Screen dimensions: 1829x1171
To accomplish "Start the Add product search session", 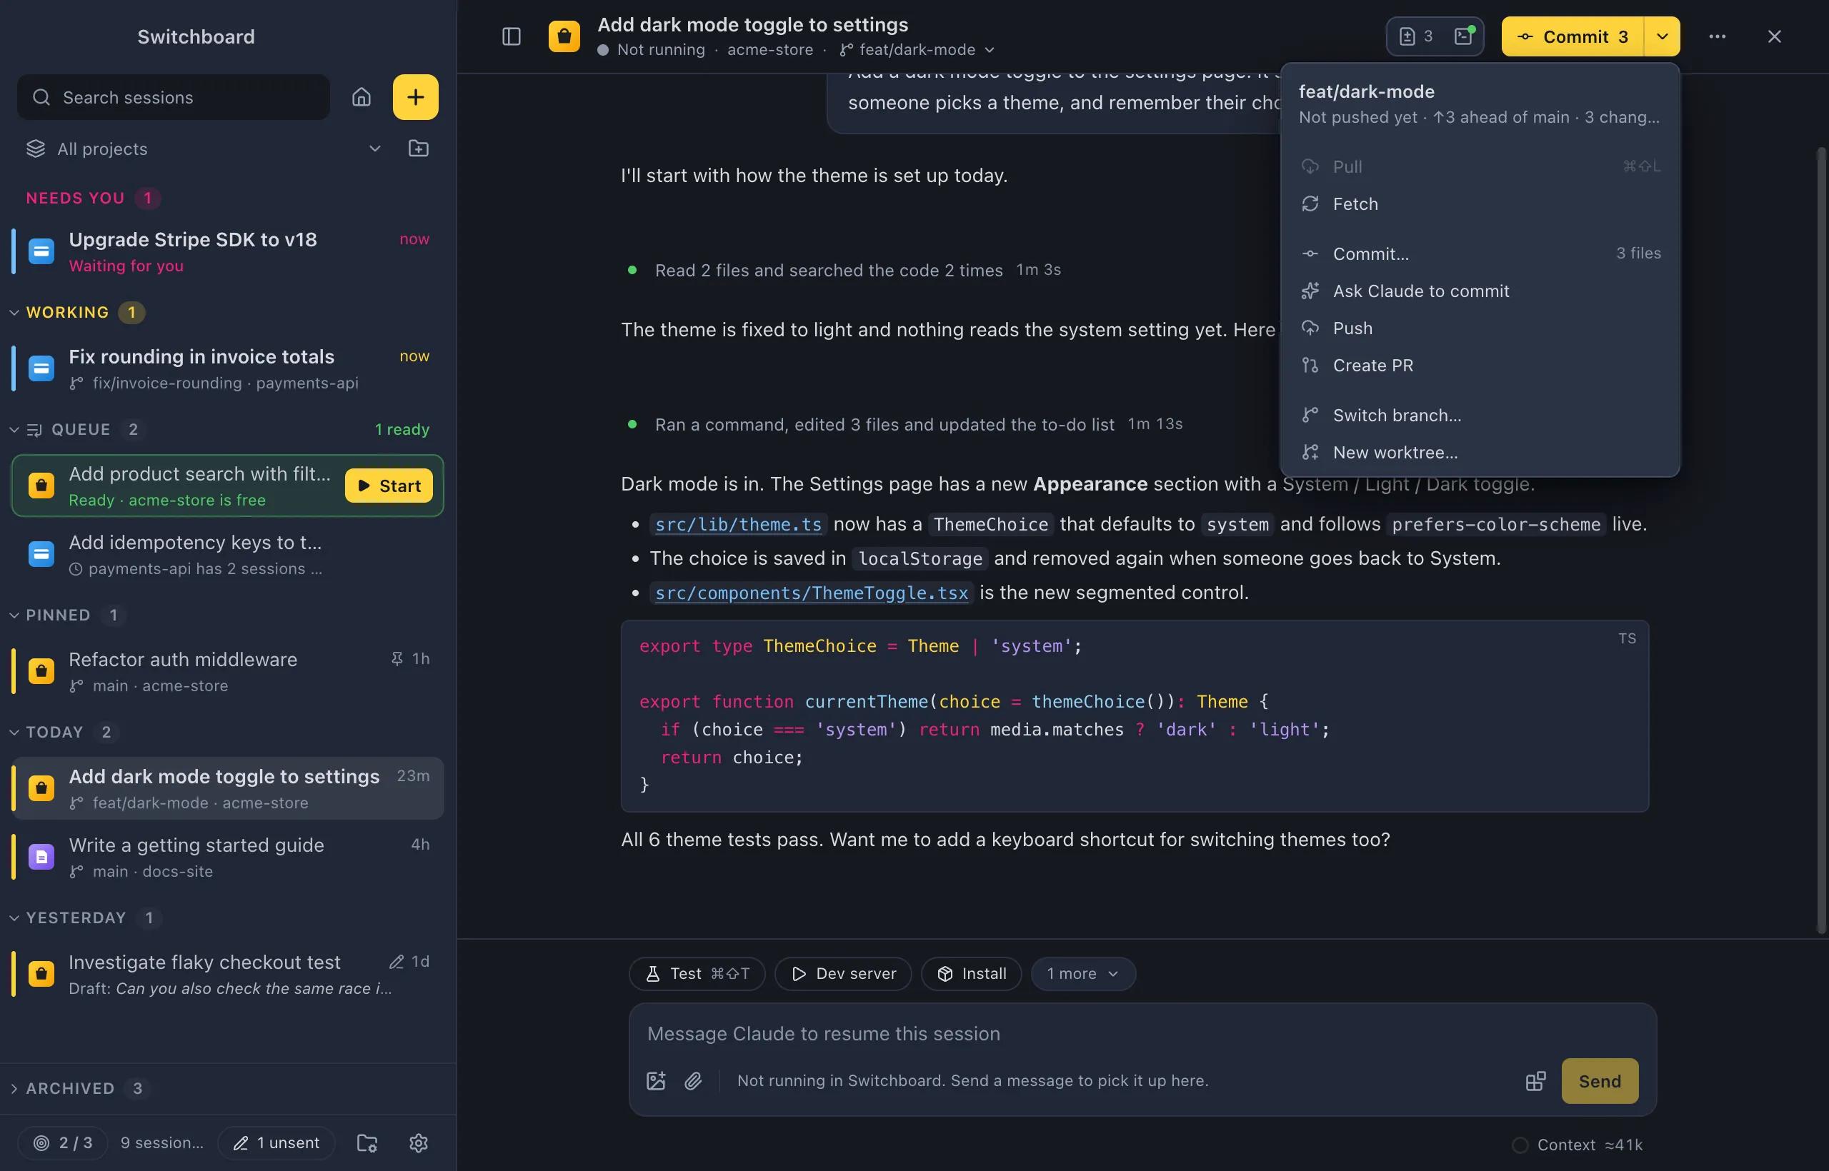I will point(389,485).
